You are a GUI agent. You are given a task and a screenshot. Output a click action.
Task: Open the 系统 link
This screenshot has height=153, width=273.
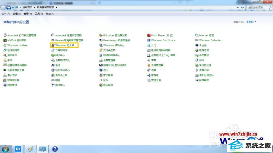(x=58, y=65)
